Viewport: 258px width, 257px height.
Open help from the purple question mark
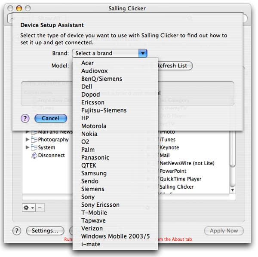pyautogui.click(x=25, y=118)
